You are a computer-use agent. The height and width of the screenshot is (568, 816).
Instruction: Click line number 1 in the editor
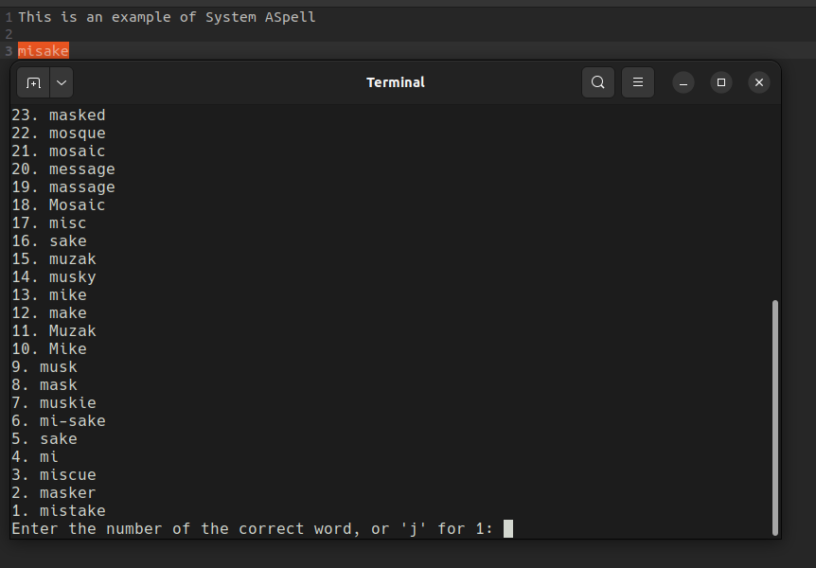point(8,16)
